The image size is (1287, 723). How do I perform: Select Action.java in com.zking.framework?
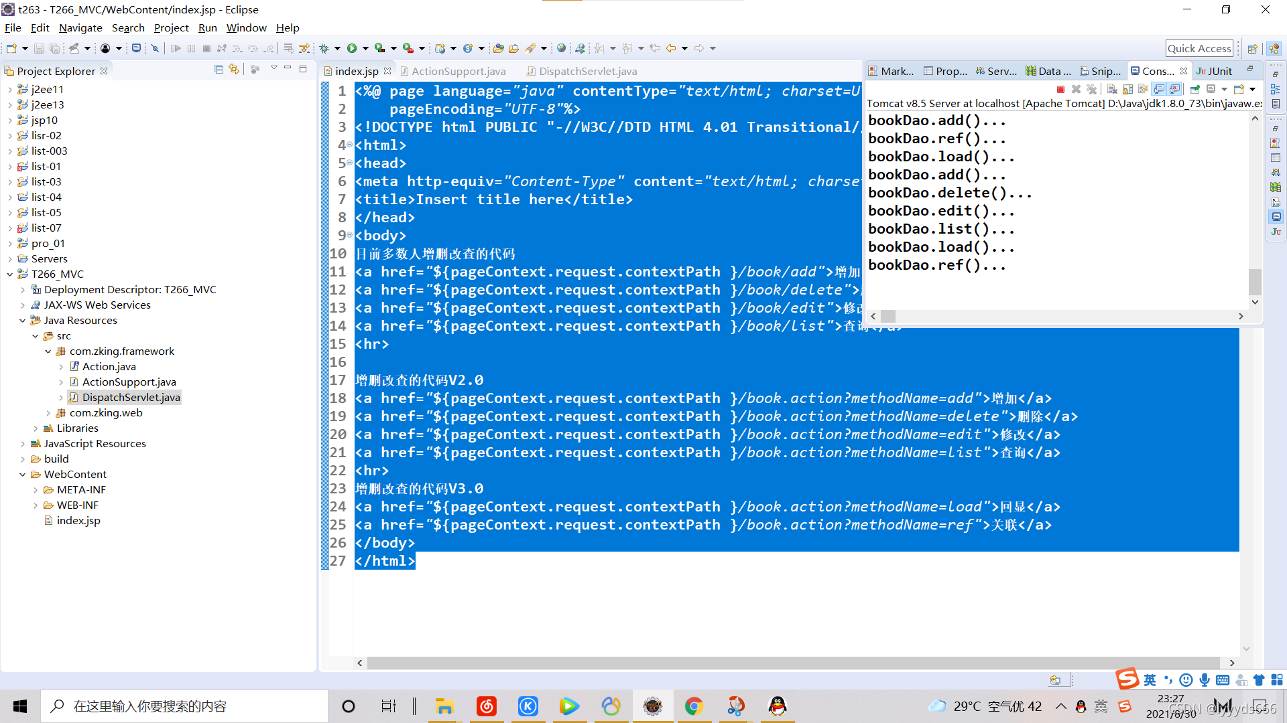click(109, 367)
